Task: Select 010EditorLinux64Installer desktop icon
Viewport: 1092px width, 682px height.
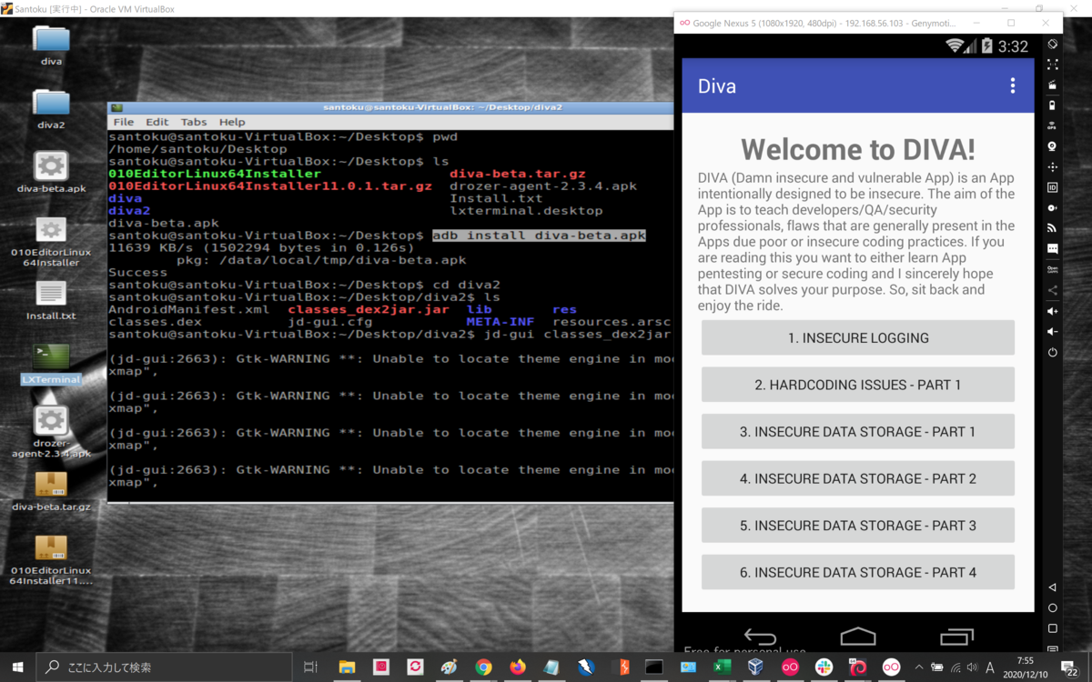Action: [51, 242]
